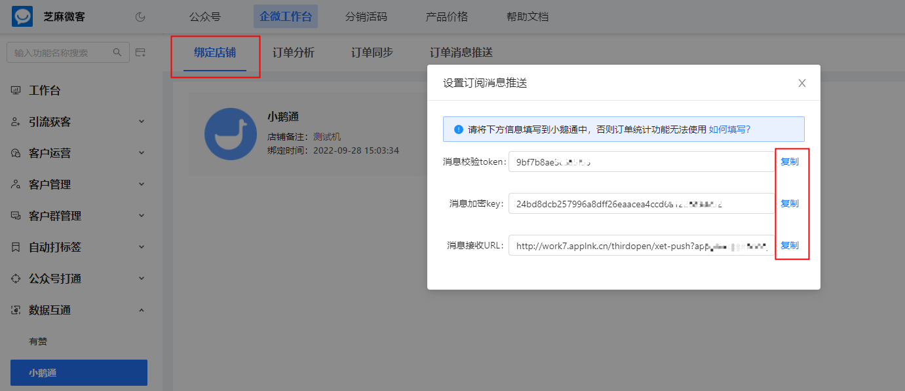Click the search magnifier icon
This screenshot has width=905, height=391.
pos(117,52)
